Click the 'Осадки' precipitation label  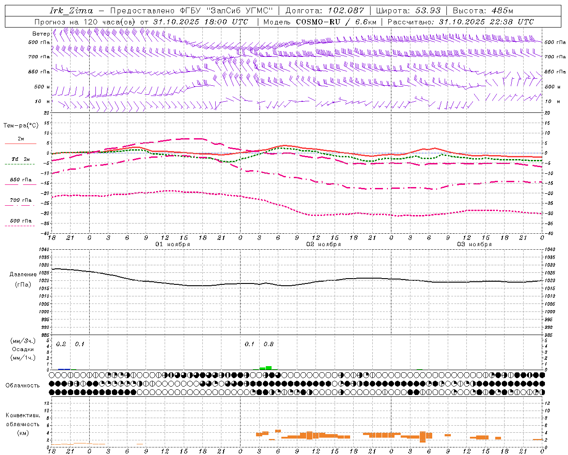pyautogui.click(x=23, y=349)
